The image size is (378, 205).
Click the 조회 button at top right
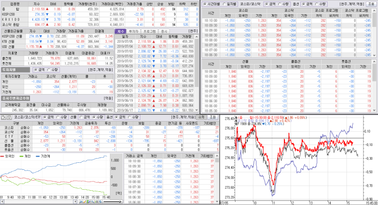[371, 4]
